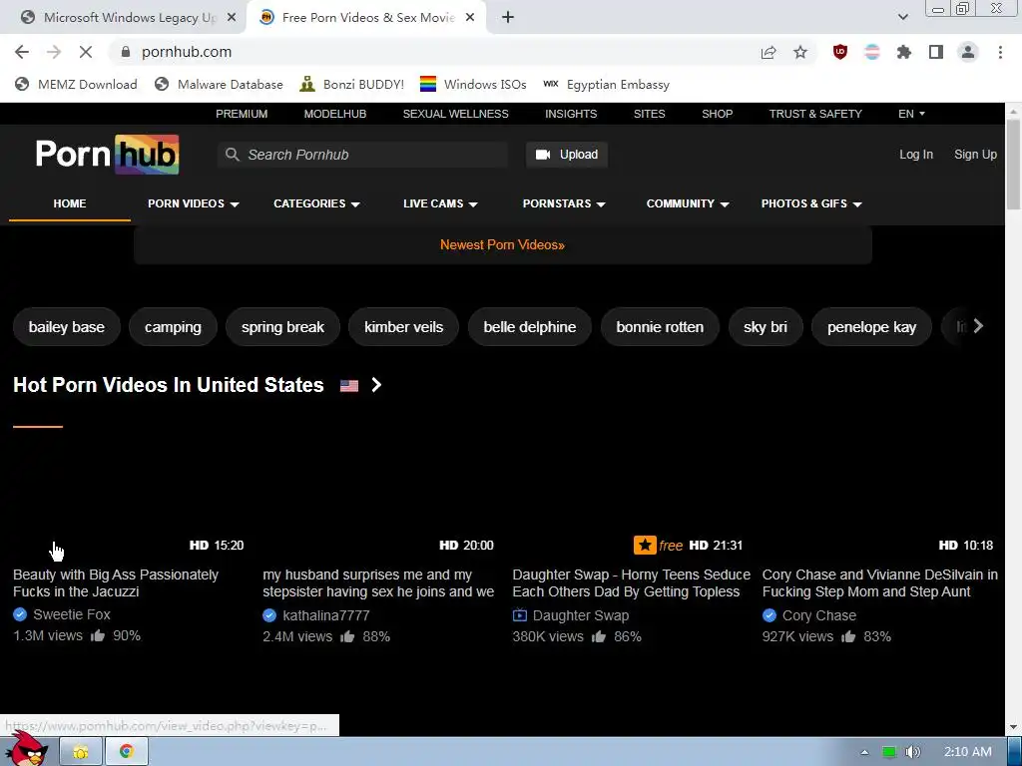Click the thumbs-up icon next to 90%
This screenshot has width=1022, height=766.
(98, 635)
